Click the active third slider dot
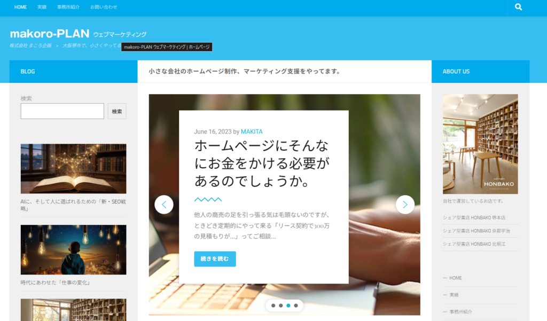 click(288, 306)
